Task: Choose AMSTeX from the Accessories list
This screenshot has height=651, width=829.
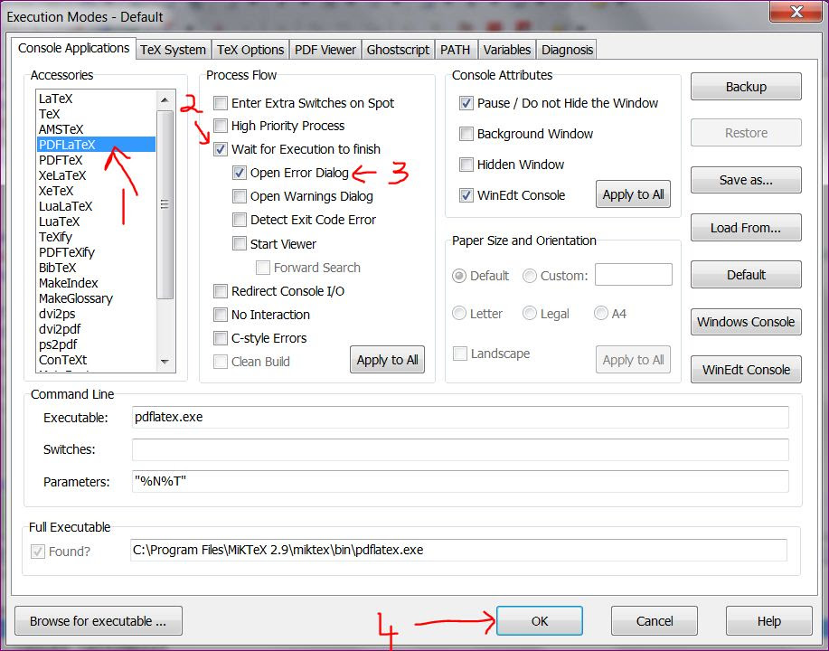Action: coord(96,129)
